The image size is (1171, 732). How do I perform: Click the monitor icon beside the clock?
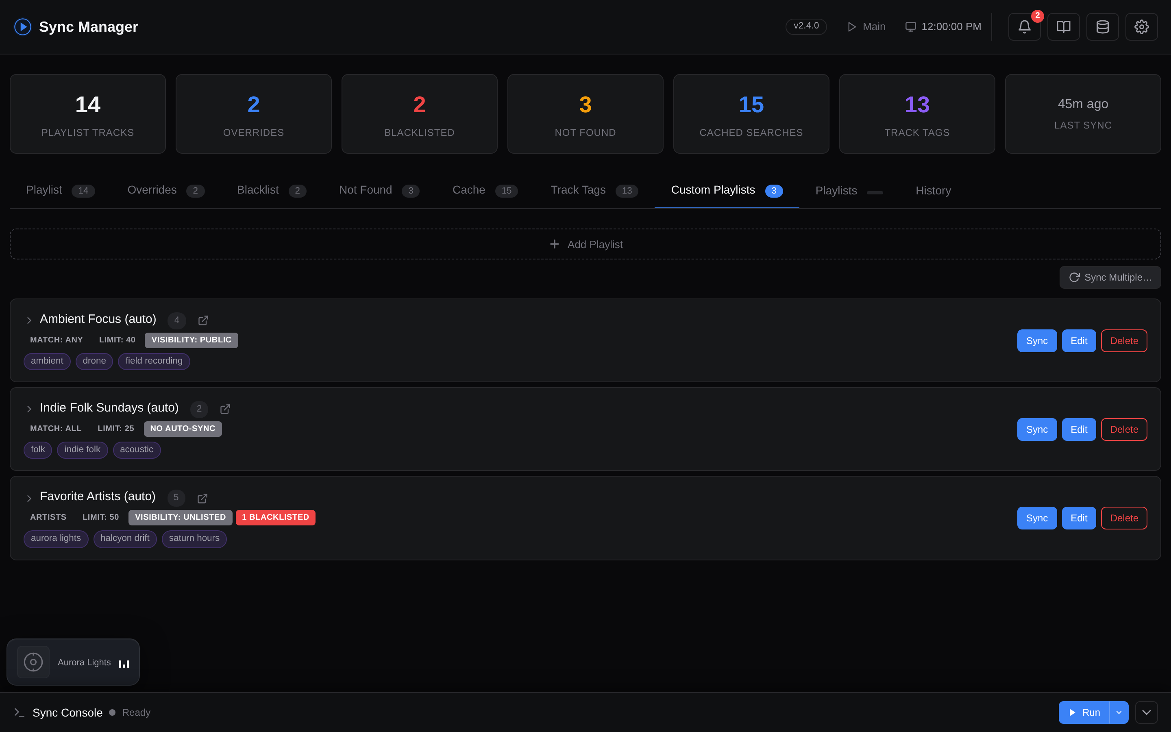pyautogui.click(x=910, y=26)
